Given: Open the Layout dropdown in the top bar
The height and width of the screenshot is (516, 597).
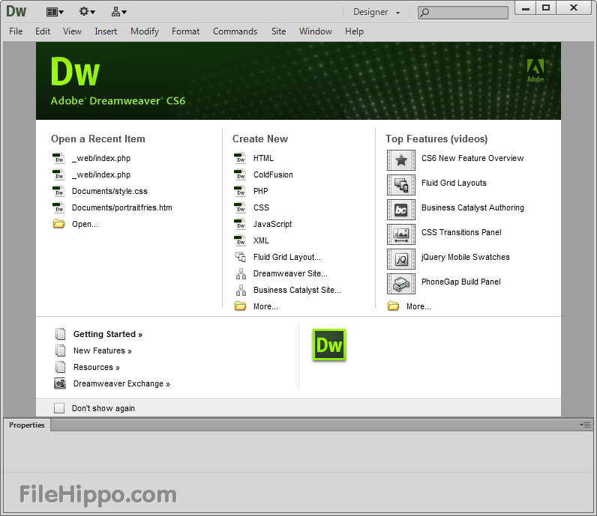Looking at the screenshot, I should pyautogui.click(x=55, y=12).
